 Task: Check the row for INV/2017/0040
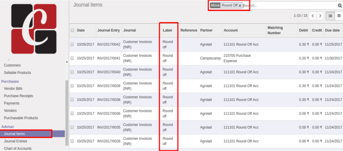[72, 72]
